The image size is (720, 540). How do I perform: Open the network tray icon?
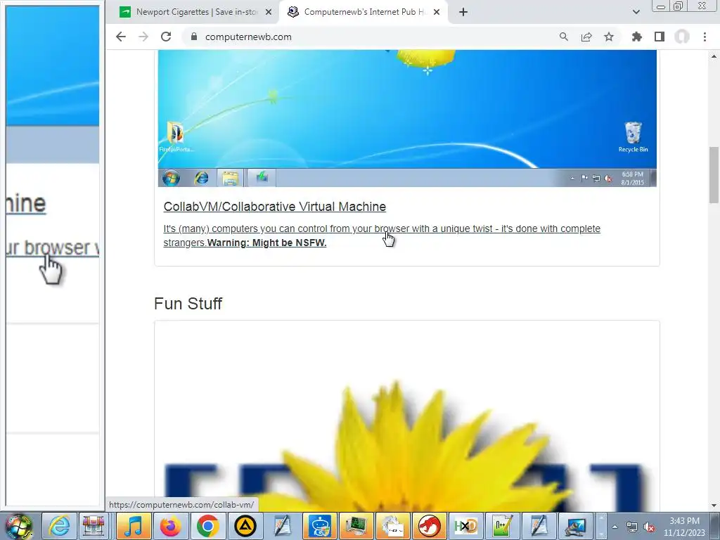[x=632, y=527]
